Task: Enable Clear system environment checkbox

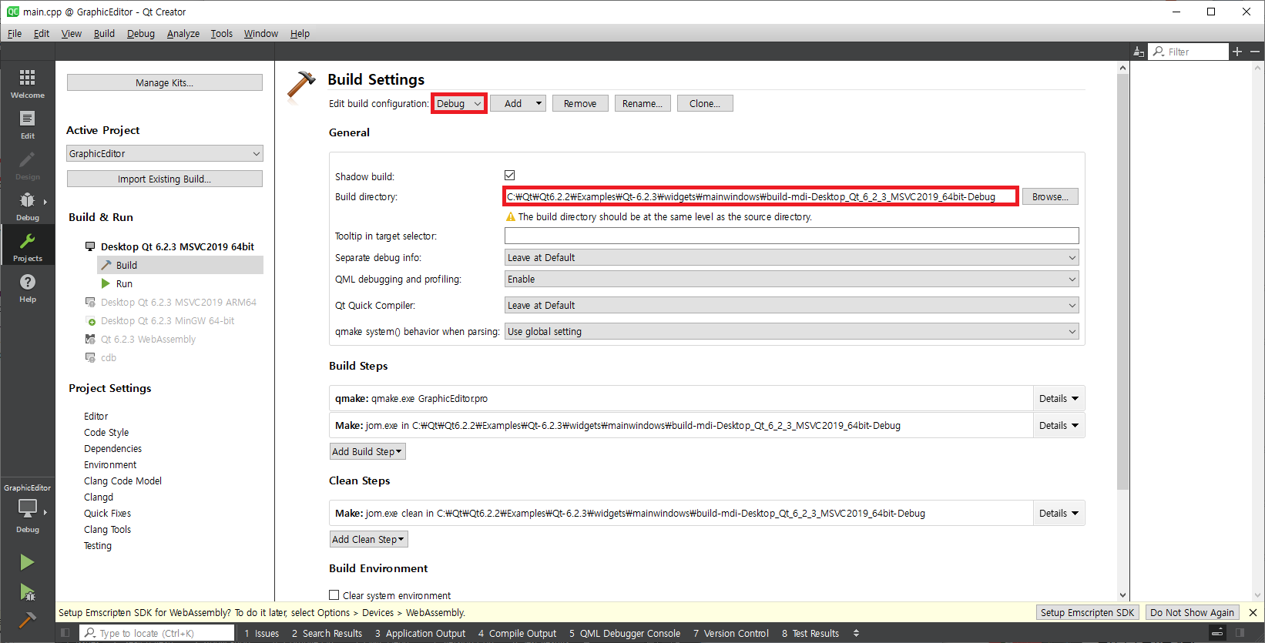Action: [x=334, y=595]
